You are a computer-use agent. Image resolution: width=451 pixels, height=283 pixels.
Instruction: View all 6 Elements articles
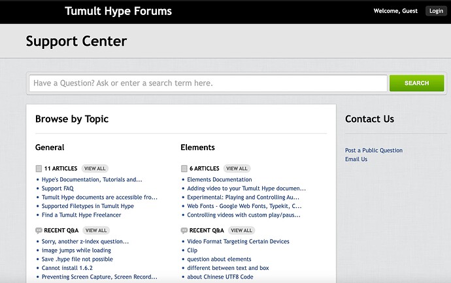237,168
